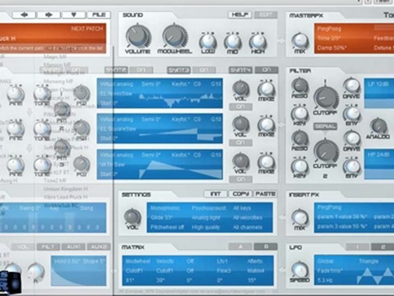Click the Insert FX MIX knob
The height and width of the screenshot is (296, 394).
pyautogui.click(x=300, y=217)
